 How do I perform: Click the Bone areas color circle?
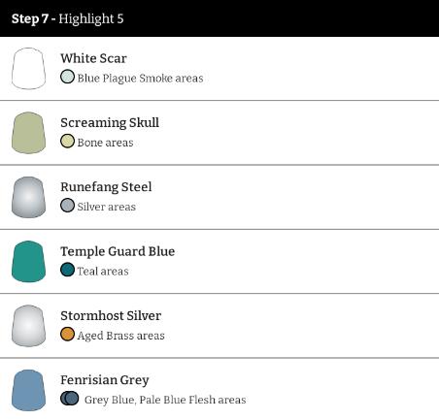pos(67,141)
